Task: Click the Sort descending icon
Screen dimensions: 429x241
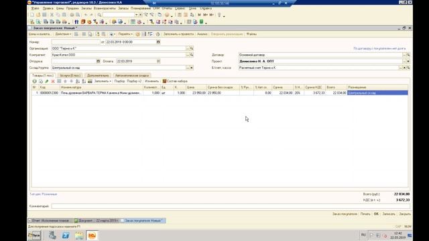Action: point(84,81)
